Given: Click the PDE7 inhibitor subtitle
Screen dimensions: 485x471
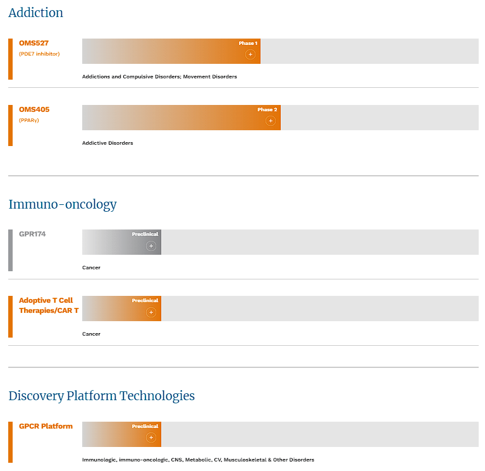Looking at the screenshot, I should pos(39,54).
